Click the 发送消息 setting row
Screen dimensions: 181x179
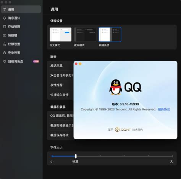coord(60,66)
